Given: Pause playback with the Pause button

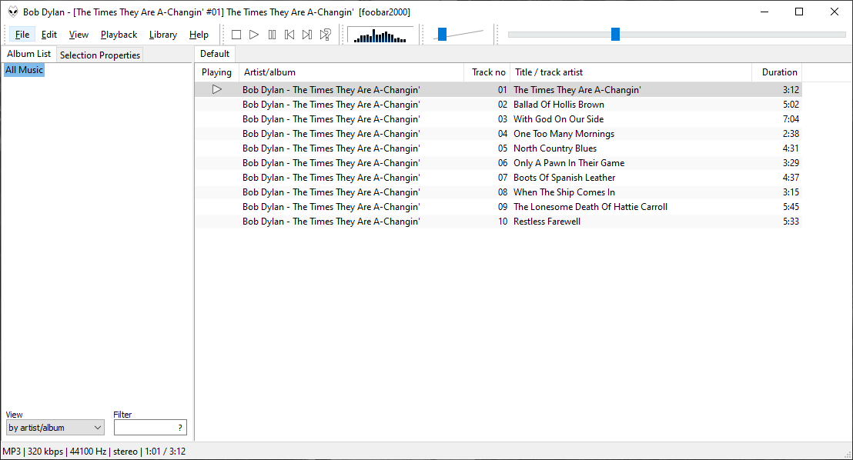Looking at the screenshot, I should (272, 35).
